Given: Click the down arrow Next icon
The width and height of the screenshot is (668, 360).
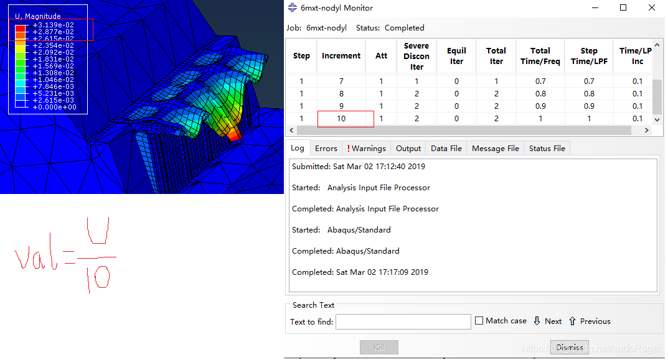Looking at the screenshot, I should [537, 321].
